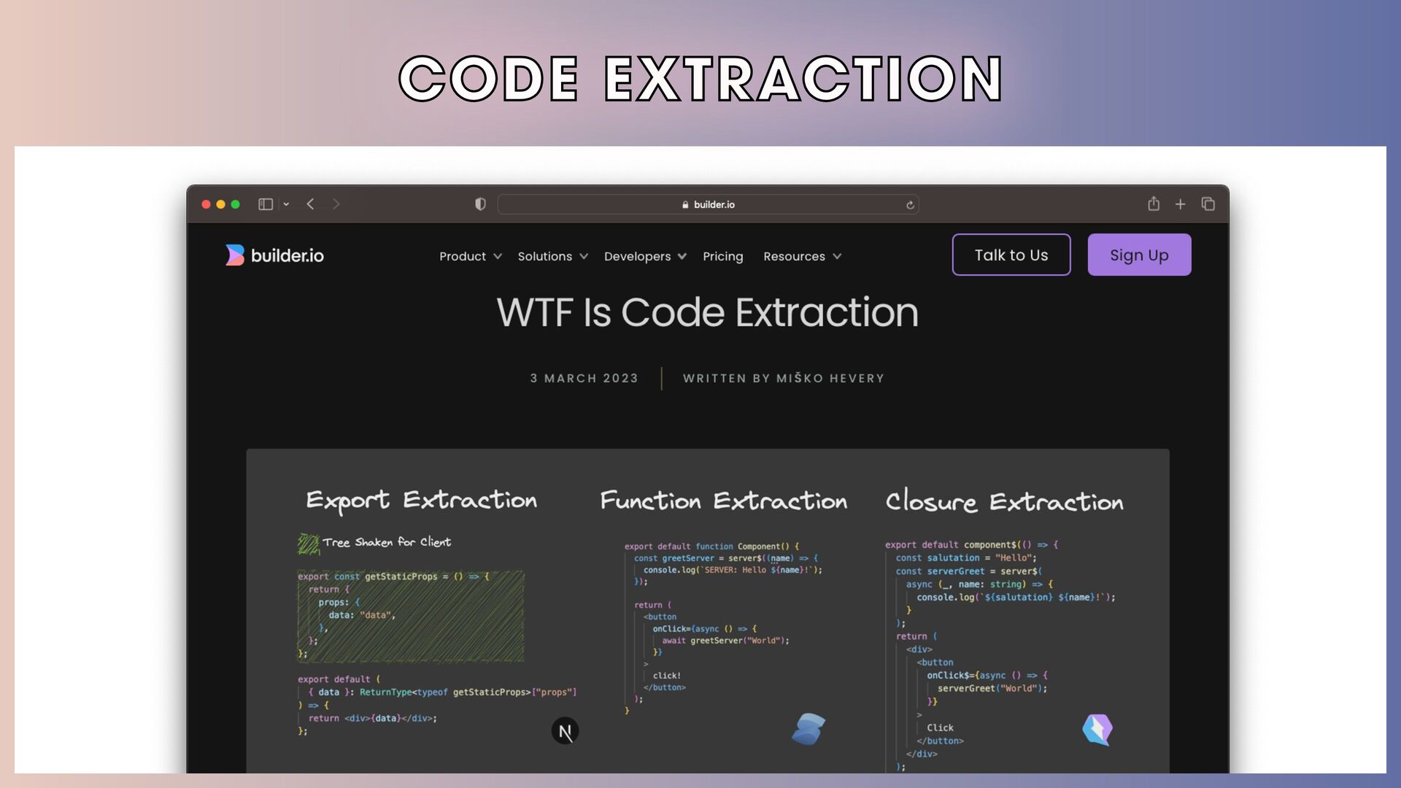Reload the page with the refresh icon

tap(910, 205)
